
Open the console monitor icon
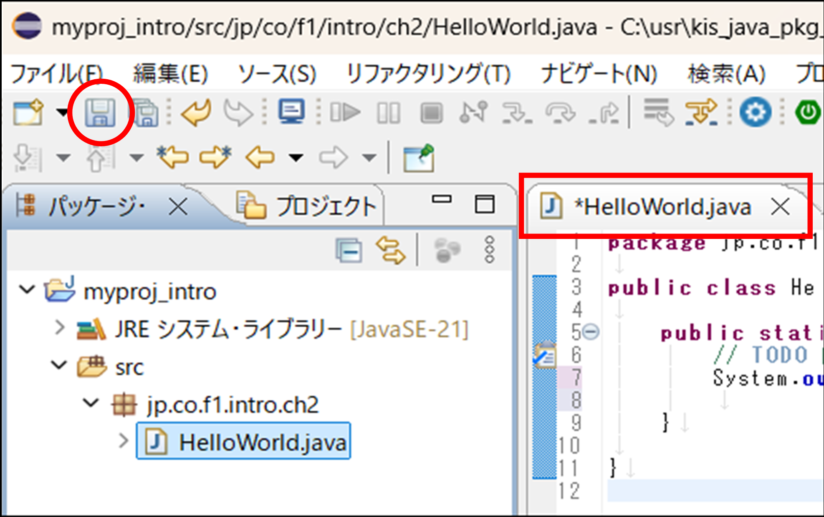[291, 112]
